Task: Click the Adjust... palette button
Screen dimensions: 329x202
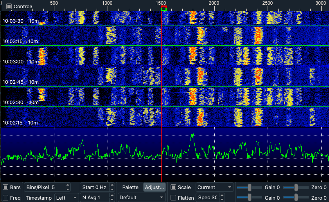Action: (x=155, y=187)
